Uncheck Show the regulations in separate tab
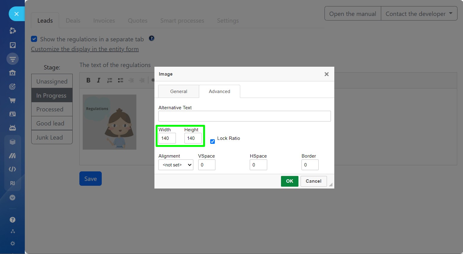 (34, 39)
